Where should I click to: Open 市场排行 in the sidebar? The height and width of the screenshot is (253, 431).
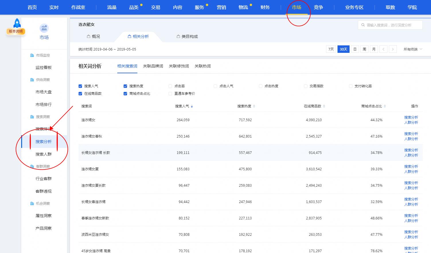pos(44,105)
